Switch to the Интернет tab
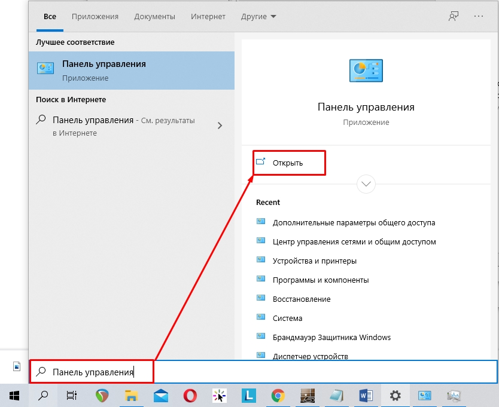499x407 pixels. tap(208, 17)
